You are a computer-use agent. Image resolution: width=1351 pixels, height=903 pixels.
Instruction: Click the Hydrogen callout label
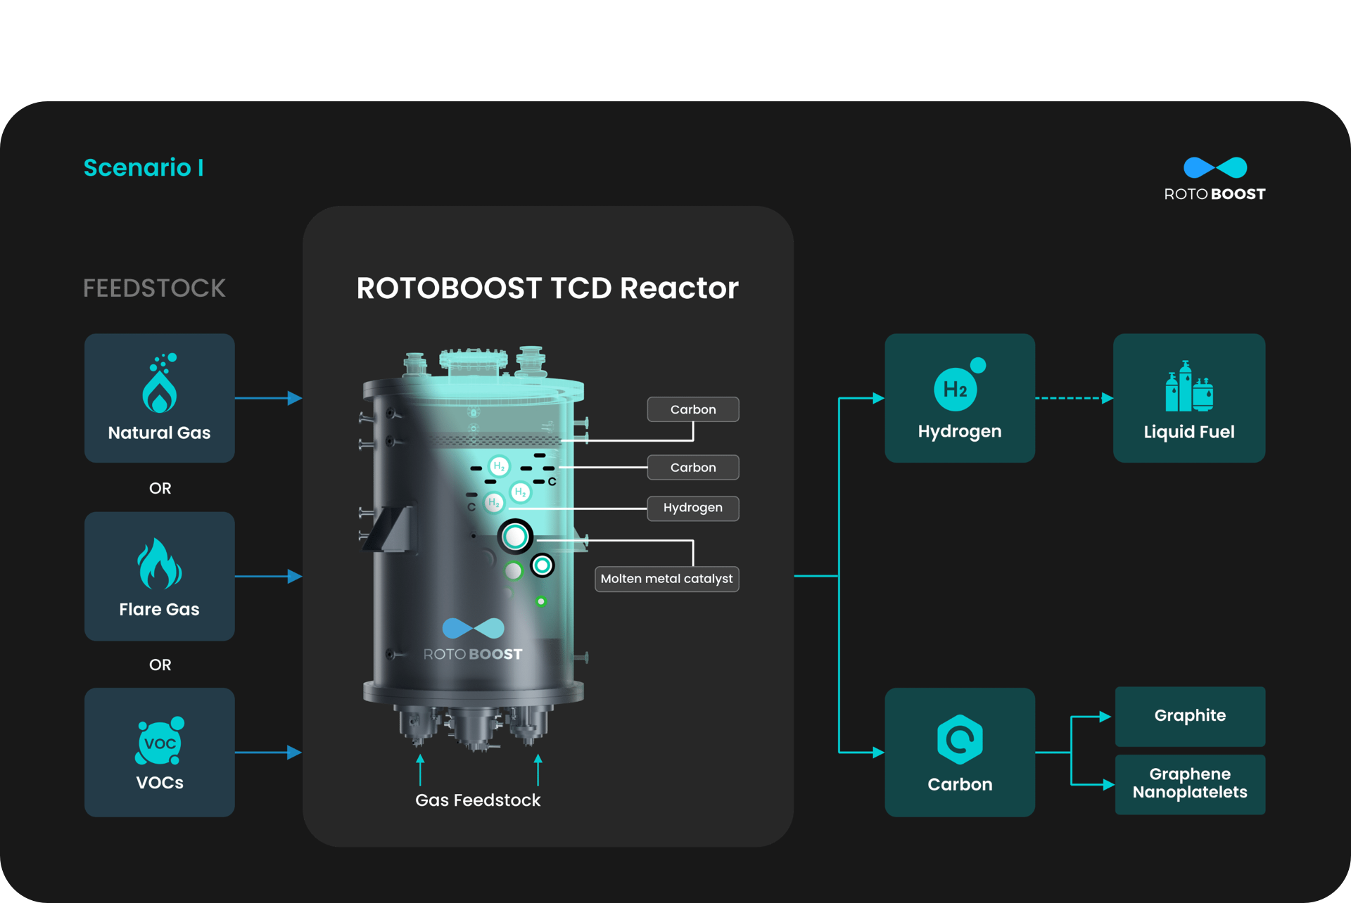[x=692, y=508]
